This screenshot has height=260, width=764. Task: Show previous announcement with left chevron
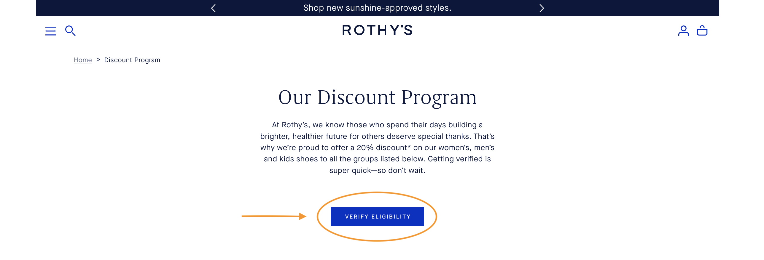pyautogui.click(x=213, y=8)
